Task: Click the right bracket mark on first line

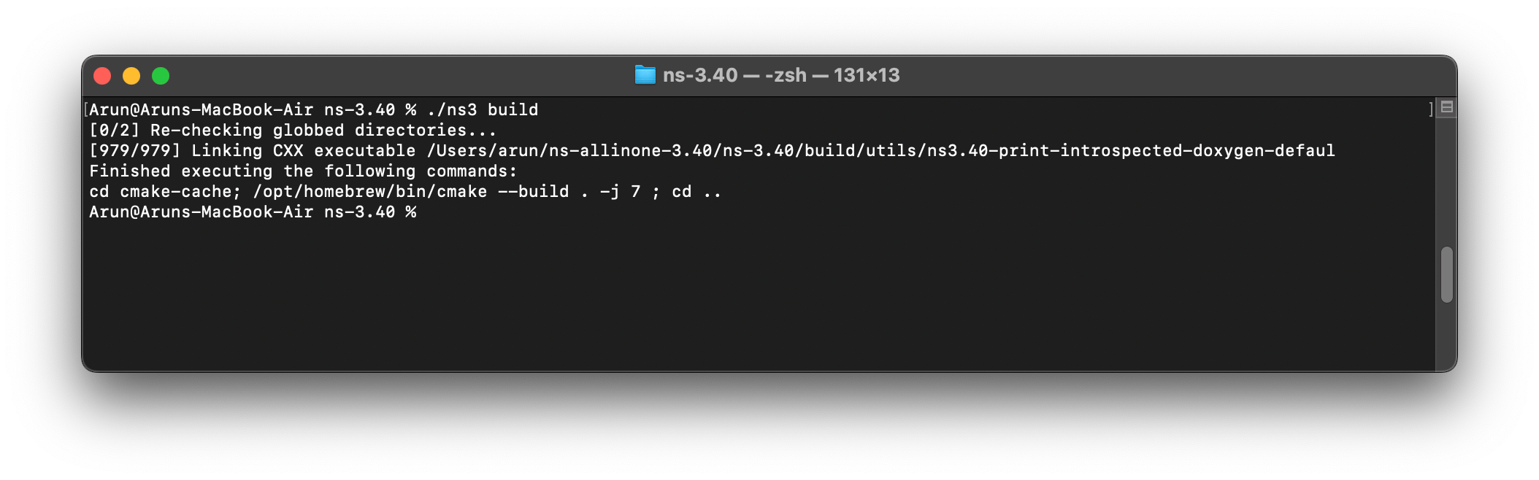Action: [x=1431, y=109]
